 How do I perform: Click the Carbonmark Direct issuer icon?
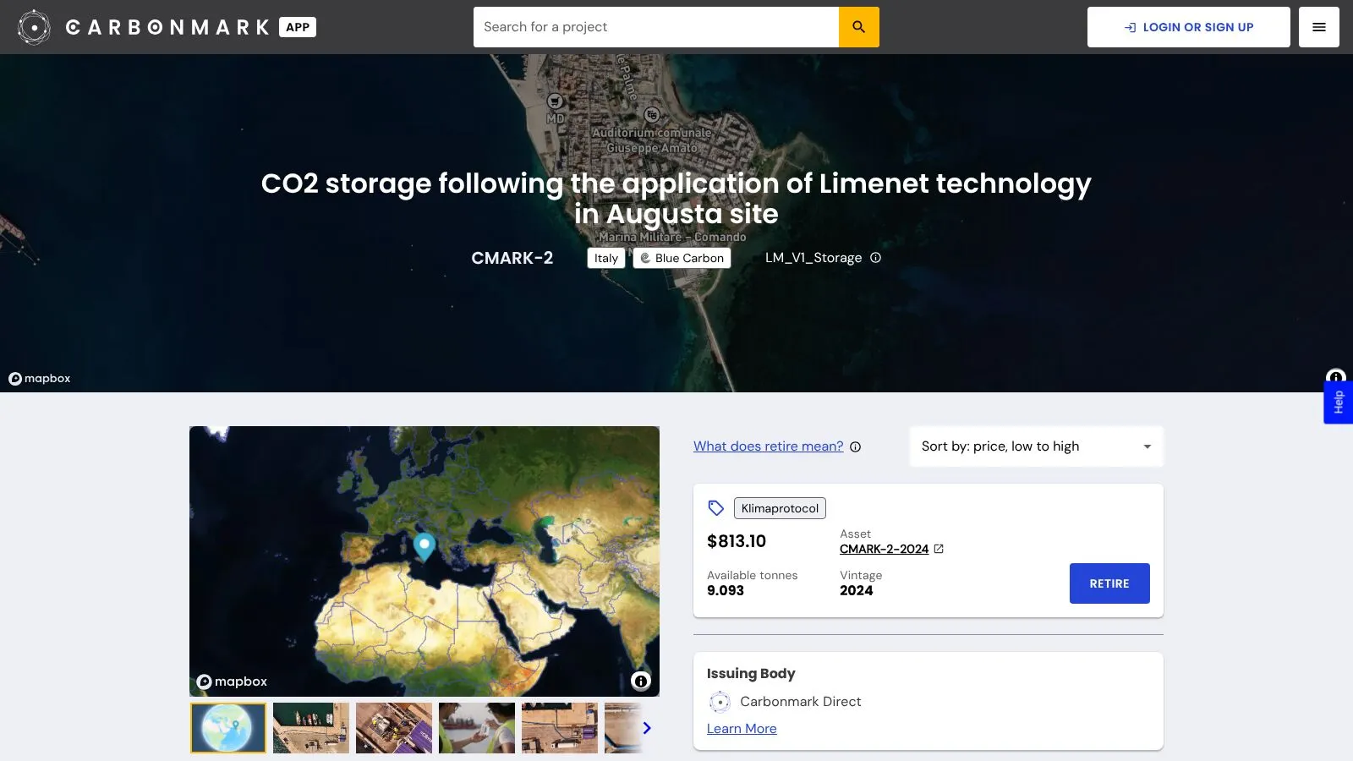coord(720,702)
